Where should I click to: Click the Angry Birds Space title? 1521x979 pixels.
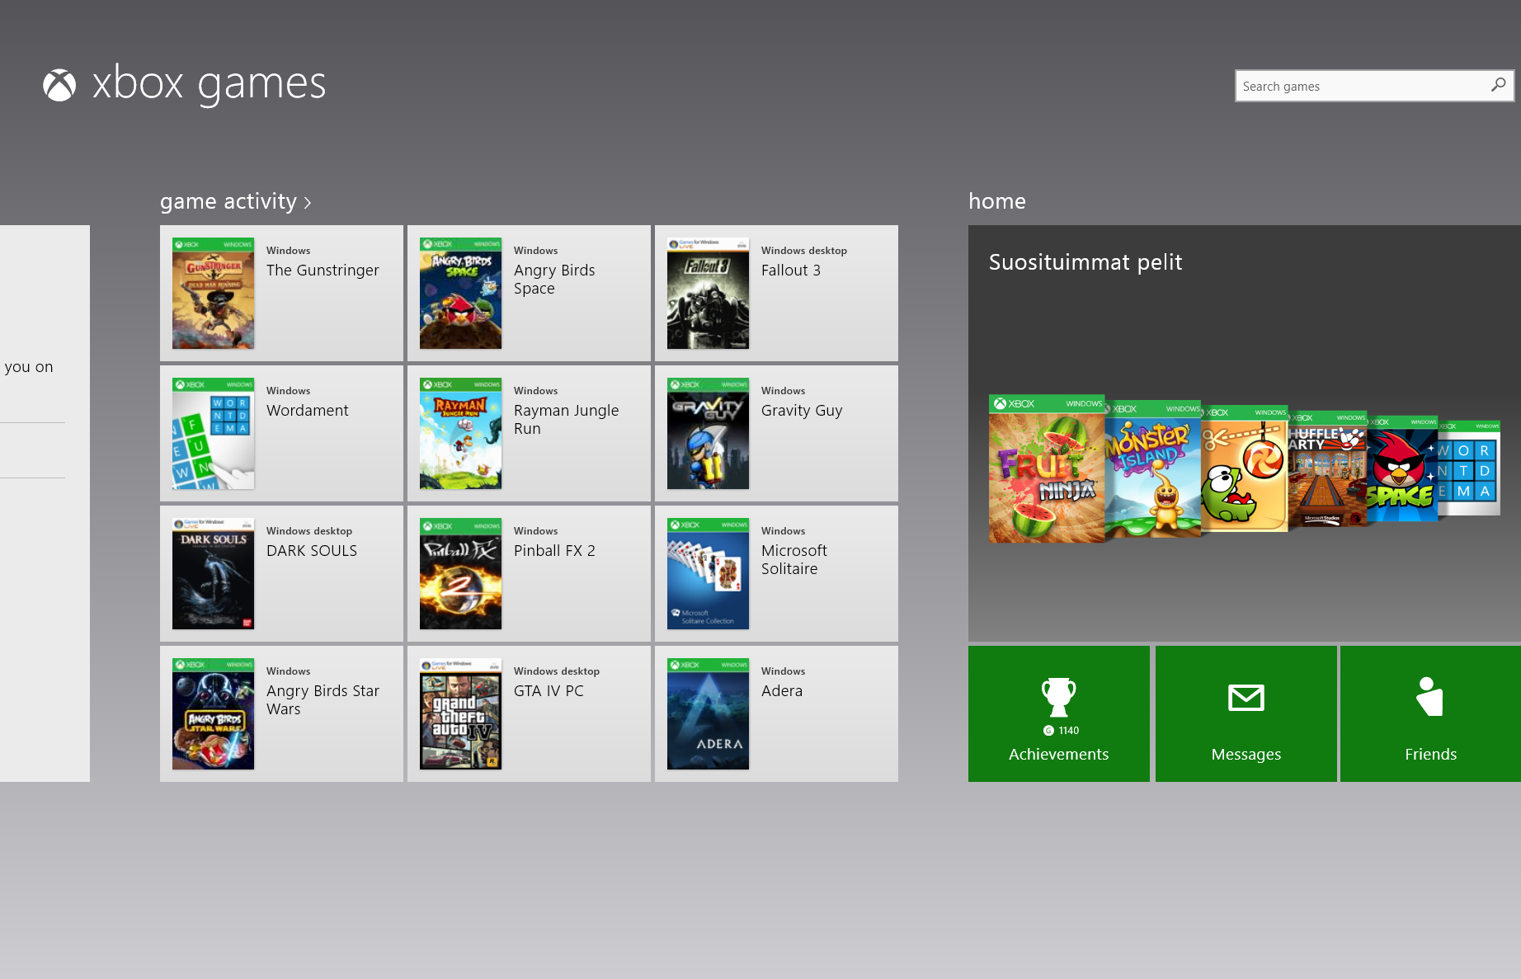point(554,280)
